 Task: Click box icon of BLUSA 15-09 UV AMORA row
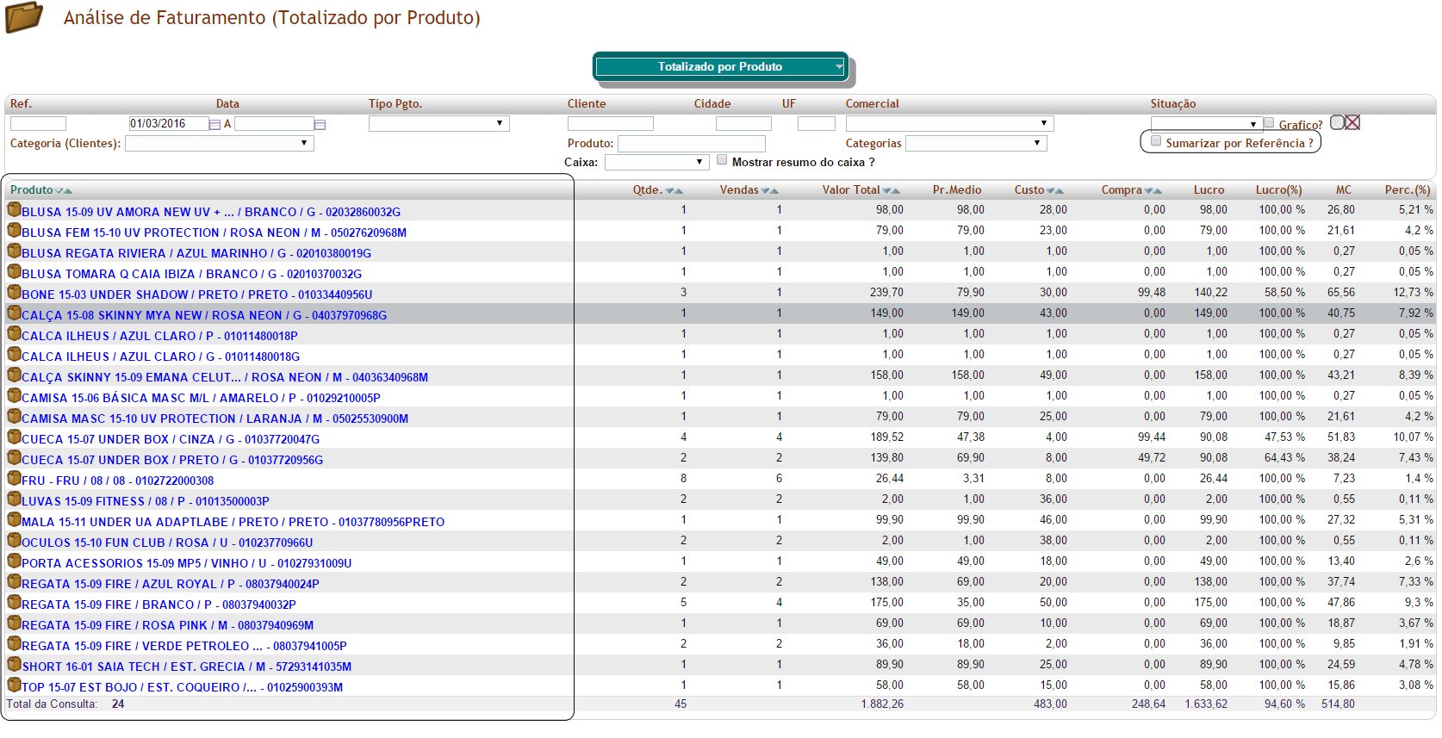pyautogui.click(x=14, y=209)
